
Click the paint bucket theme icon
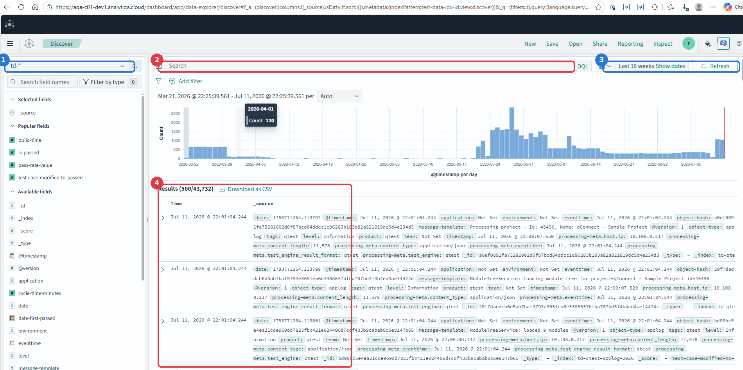tap(707, 43)
